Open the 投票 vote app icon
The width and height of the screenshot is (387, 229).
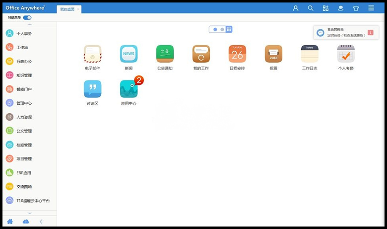pyautogui.click(x=273, y=54)
